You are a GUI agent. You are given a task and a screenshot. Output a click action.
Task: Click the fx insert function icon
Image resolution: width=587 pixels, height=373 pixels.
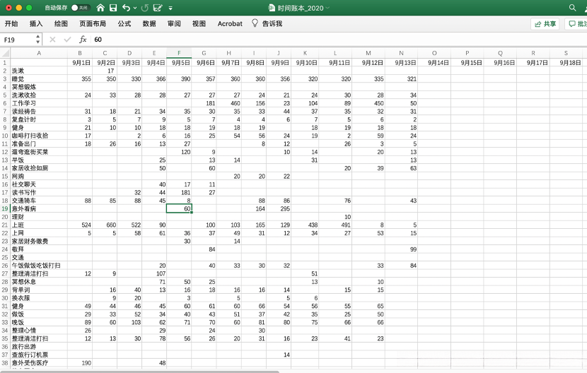[x=83, y=40]
